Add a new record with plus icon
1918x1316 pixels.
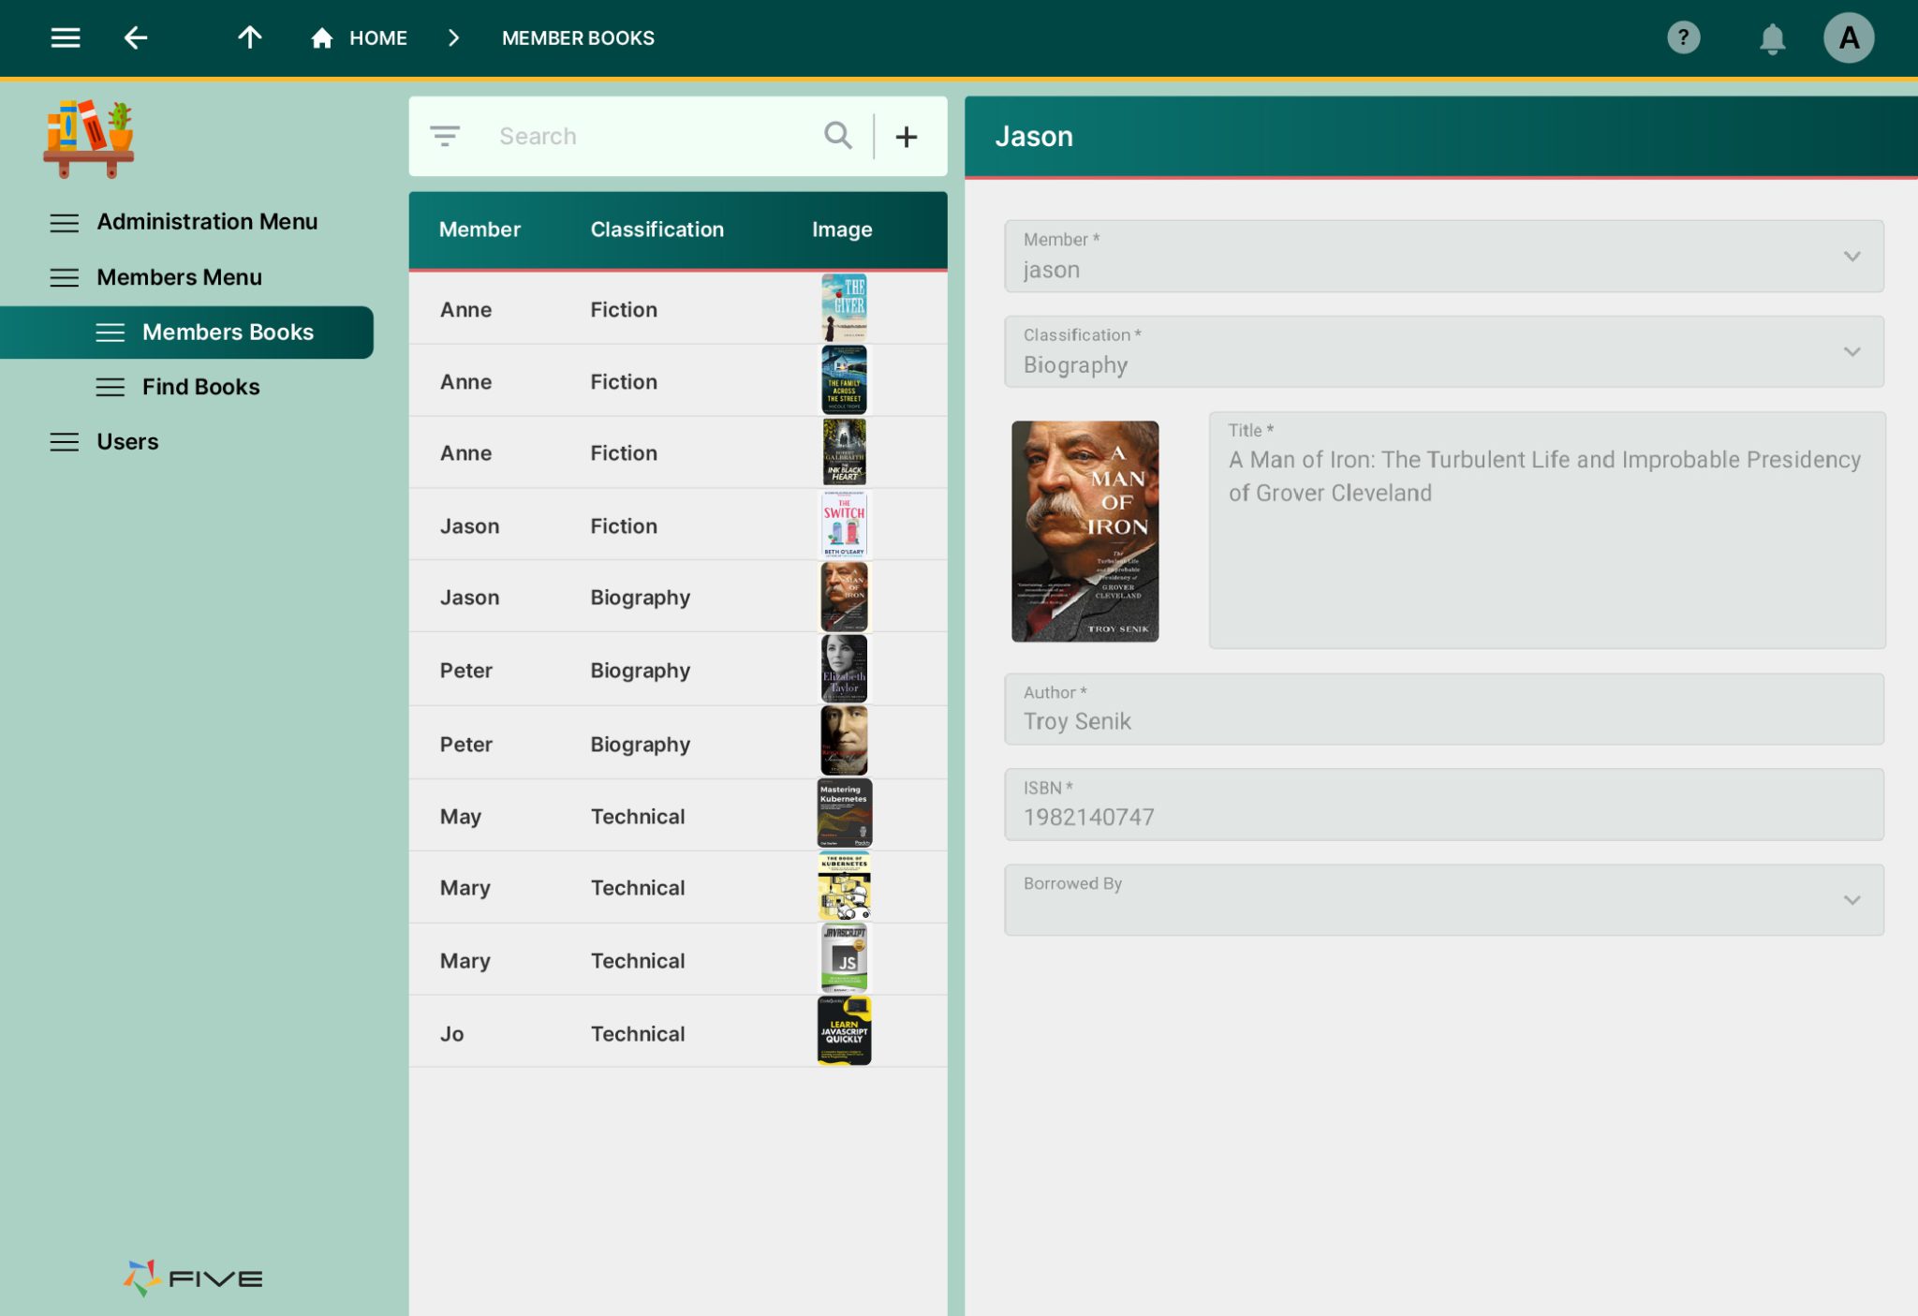(906, 137)
